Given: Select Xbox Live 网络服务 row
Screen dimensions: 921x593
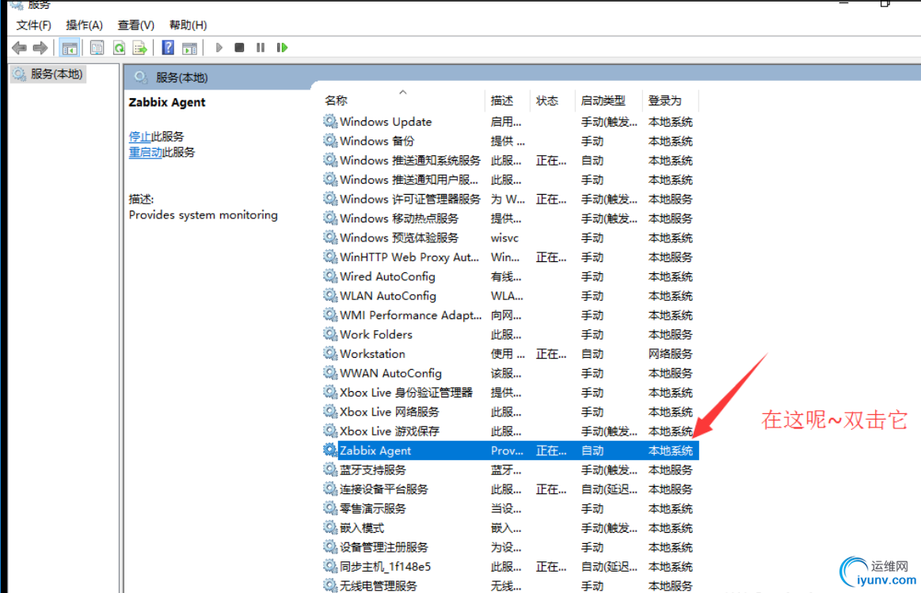Looking at the screenshot, I should click(x=510, y=412).
